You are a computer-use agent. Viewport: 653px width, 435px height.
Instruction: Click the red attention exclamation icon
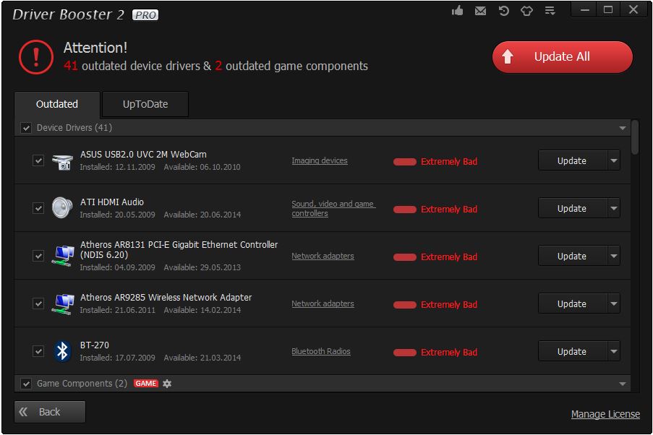(x=36, y=57)
